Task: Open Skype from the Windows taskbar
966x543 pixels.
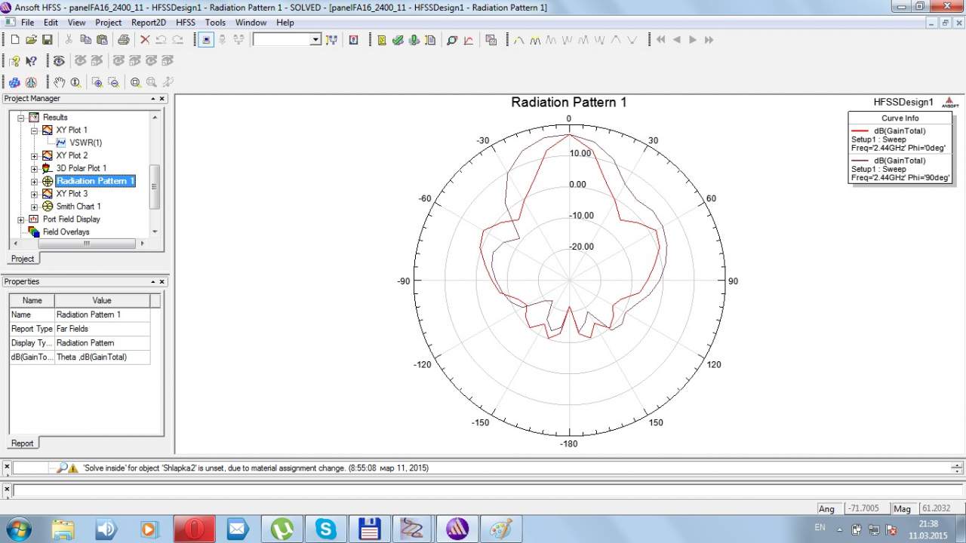Action: pyautogui.click(x=326, y=529)
